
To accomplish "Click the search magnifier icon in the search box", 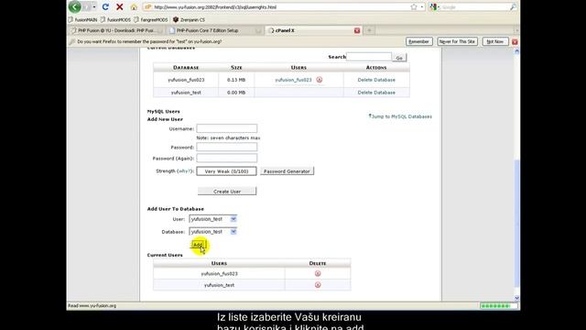I will pyautogui.click(x=513, y=6).
